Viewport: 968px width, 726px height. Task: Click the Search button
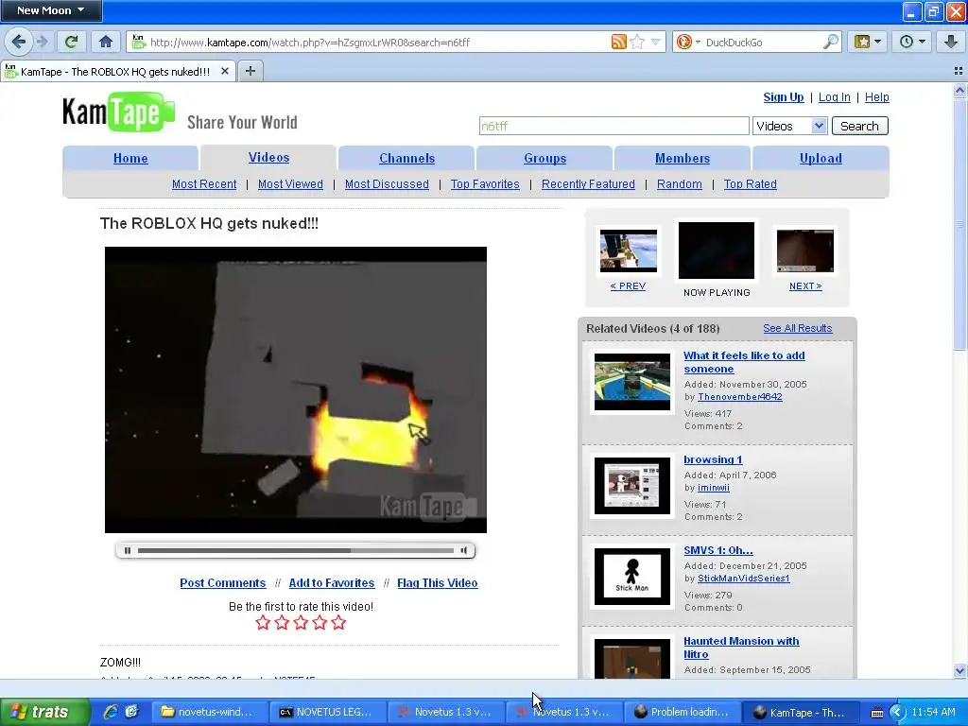pos(859,126)
